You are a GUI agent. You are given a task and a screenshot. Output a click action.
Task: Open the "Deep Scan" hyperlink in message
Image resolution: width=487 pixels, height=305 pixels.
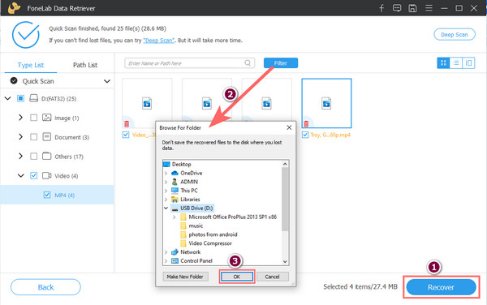tap(159, 41)
